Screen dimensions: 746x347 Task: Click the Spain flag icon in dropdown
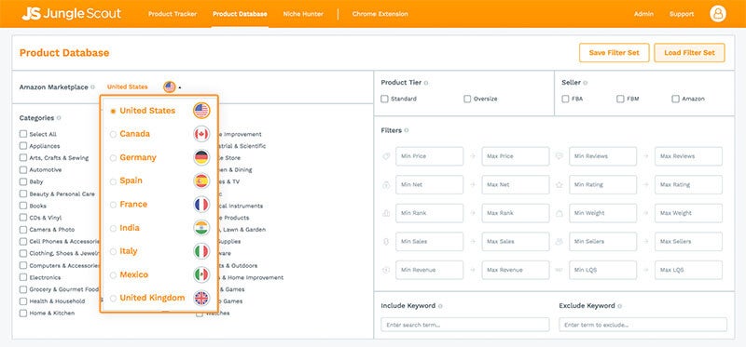pos(201,180)
